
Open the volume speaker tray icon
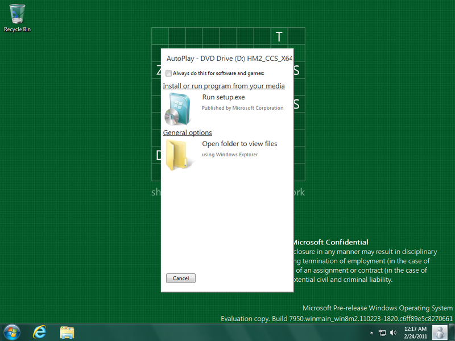coord(393,332)
